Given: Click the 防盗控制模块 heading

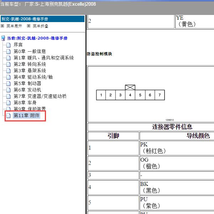Looking at the screenshot, I should point(99,54).
